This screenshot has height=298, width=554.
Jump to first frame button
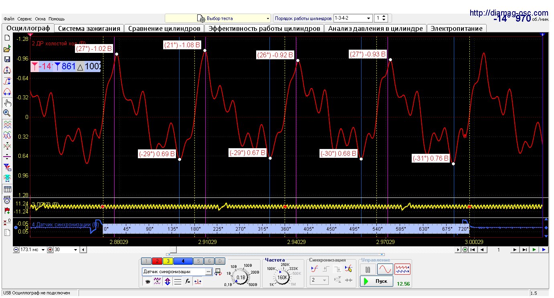473,250
